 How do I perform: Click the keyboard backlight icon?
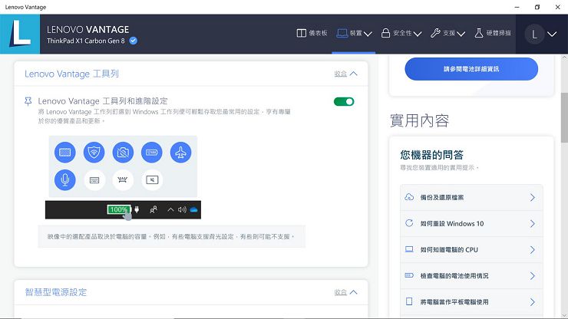coord(123,180)
